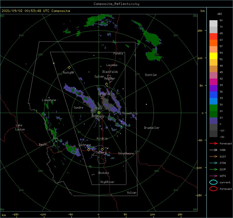Image resolution: width=233 pixels, height=218 pixels.
Task: Click the Sylvan label
Action: pyautogui.click(x=99, y=76)
